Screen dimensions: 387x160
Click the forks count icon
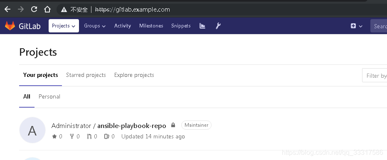[x=72, y=136]
